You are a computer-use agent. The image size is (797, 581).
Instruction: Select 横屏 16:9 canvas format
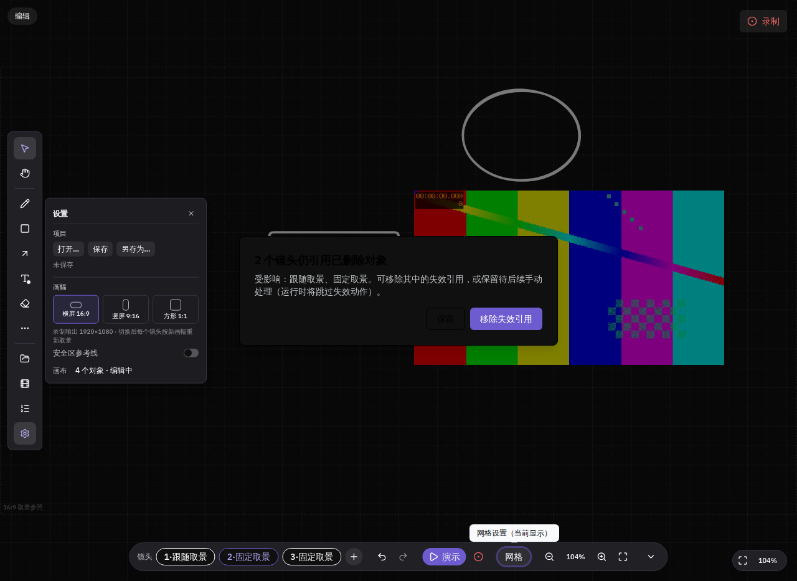[x=76, y=309]
